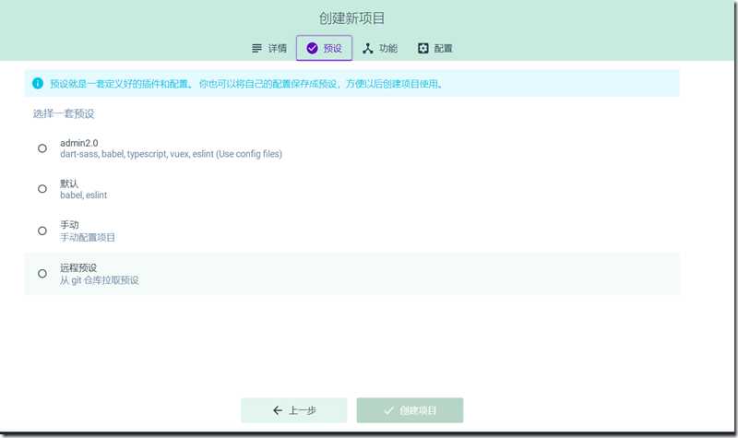Click the 详情 list icon
Image resolution: width=738 pixels, height=438 pixels.
coord(256,48)
